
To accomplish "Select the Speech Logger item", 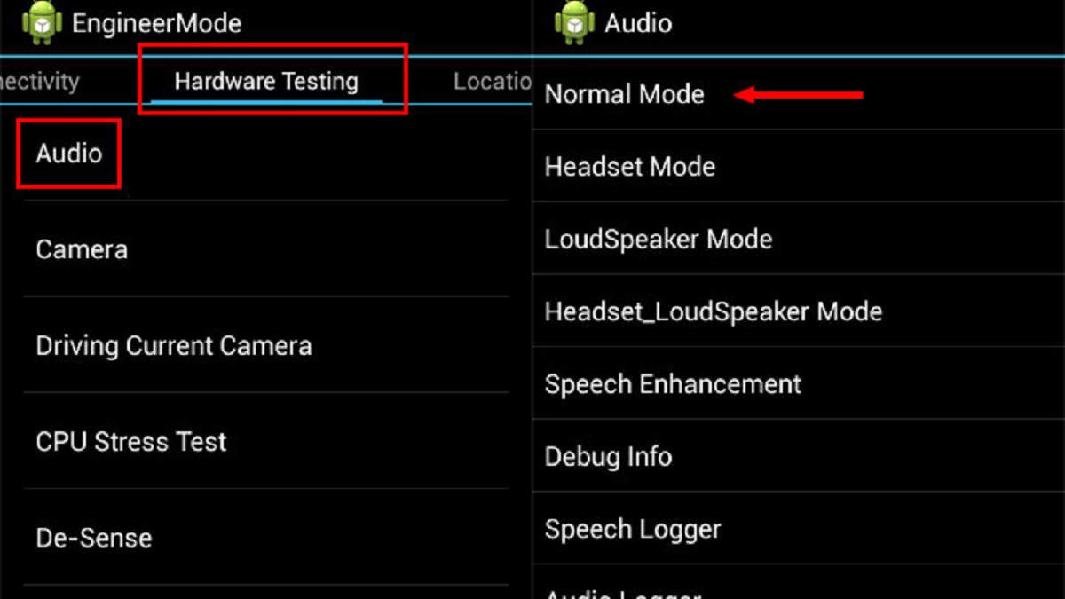I will pos(799,529).
